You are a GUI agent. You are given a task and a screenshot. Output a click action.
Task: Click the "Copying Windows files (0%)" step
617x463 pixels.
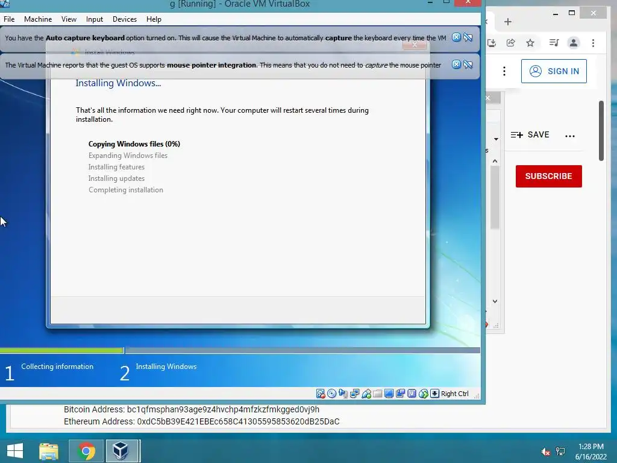point(134,144)
